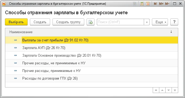185x98 pixels.
Task: Maximize the window with the square button
Action: (175, 4)
